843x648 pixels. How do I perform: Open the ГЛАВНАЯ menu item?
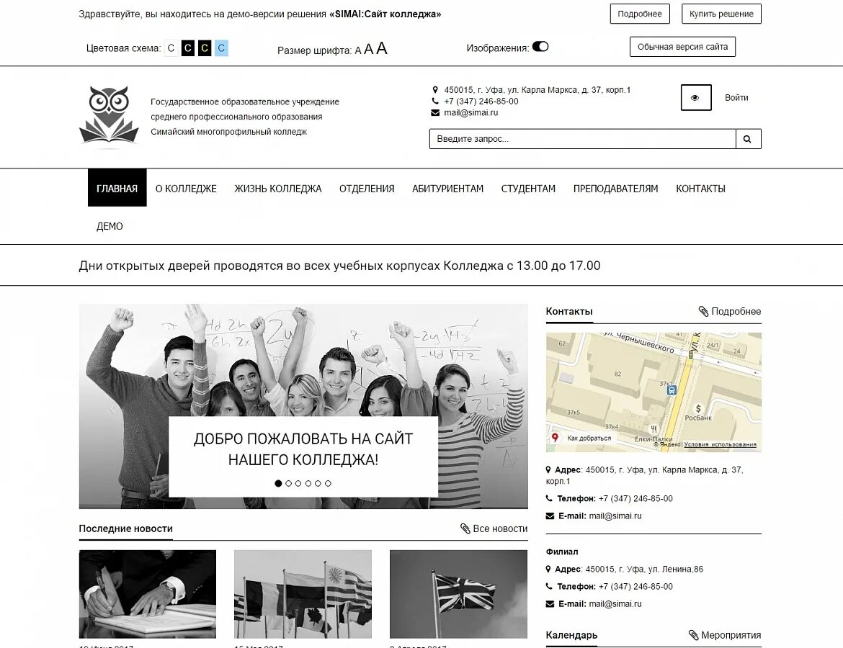pyautogui.click(x=117, y=188)
